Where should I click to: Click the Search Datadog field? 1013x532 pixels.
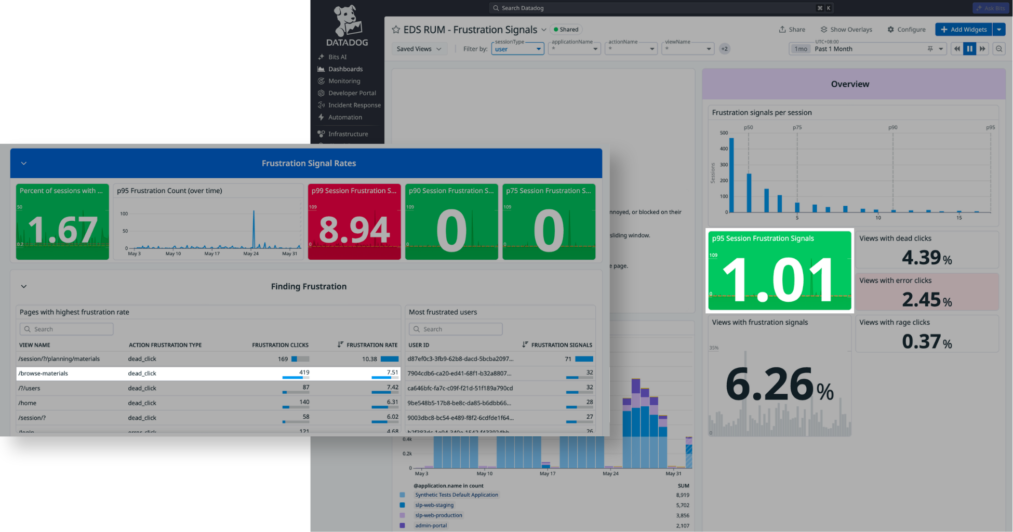coord(661,8)
